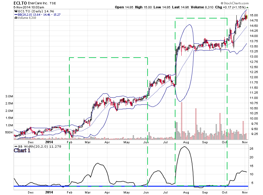Image resolution: width=263 pixels, height=195 pixels.
Task: Click the green up-arrow change indicator
Action: click(x=247, y=7)
